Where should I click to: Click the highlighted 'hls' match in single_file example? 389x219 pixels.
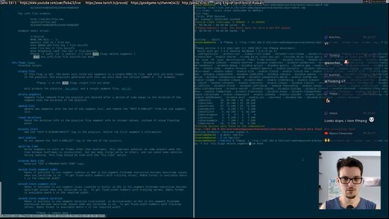click(65, 83)
